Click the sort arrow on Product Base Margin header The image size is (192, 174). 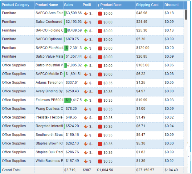click(x=99, y=5)
